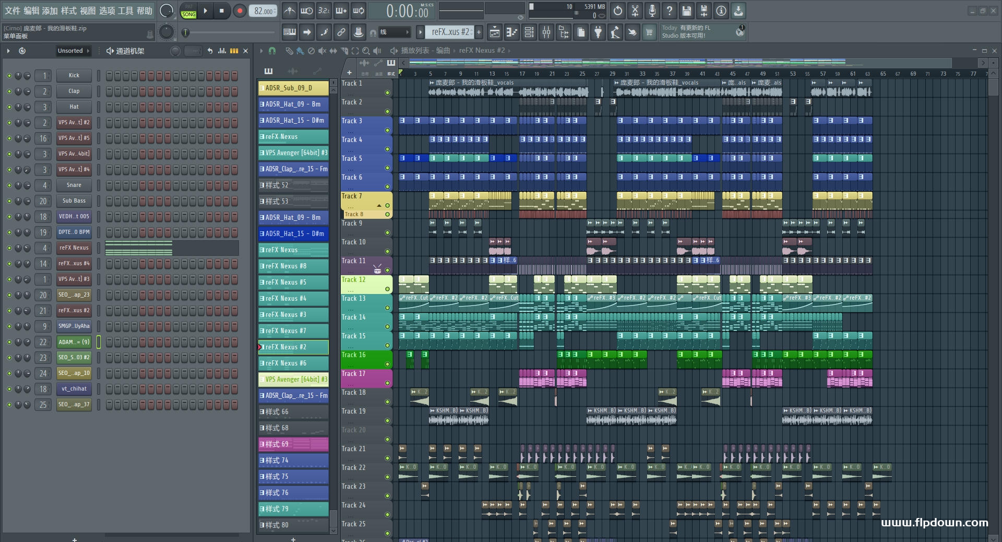This screenshot has height=542, width=1002.
Task: Click the channel rack swing knob
Action: point(175,51)
